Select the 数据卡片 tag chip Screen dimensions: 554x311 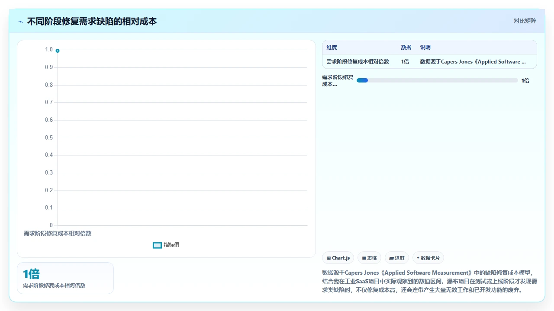[x=428, y=258]
